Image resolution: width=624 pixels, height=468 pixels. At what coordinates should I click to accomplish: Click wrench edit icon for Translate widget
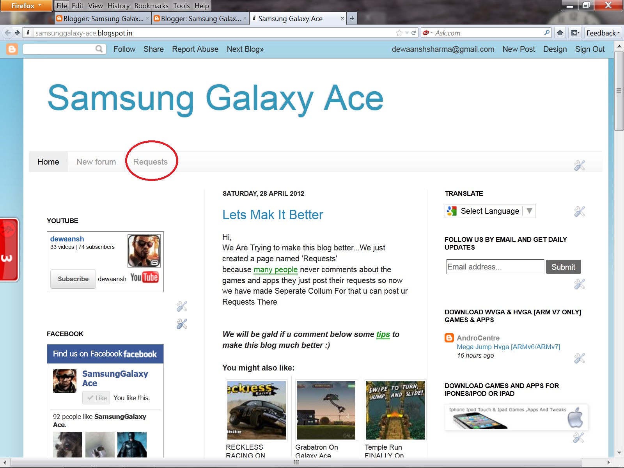click(580, 211)
